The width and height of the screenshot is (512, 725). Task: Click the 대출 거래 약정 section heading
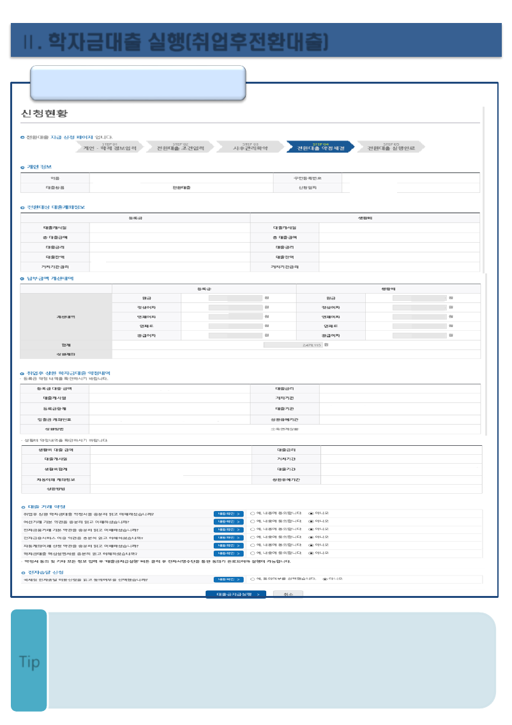47,507
